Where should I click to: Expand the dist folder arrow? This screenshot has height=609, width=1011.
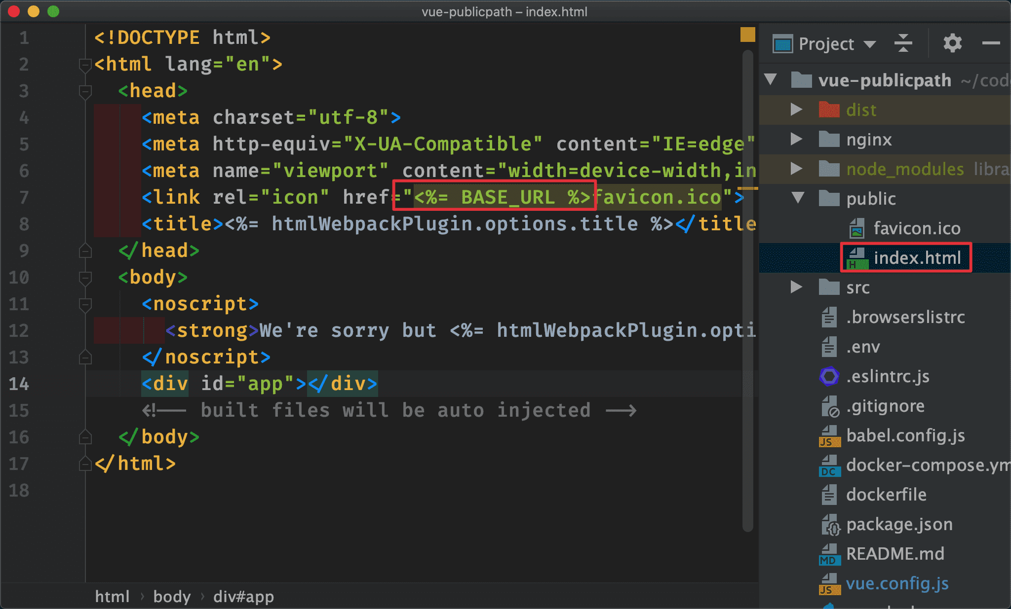796,109
